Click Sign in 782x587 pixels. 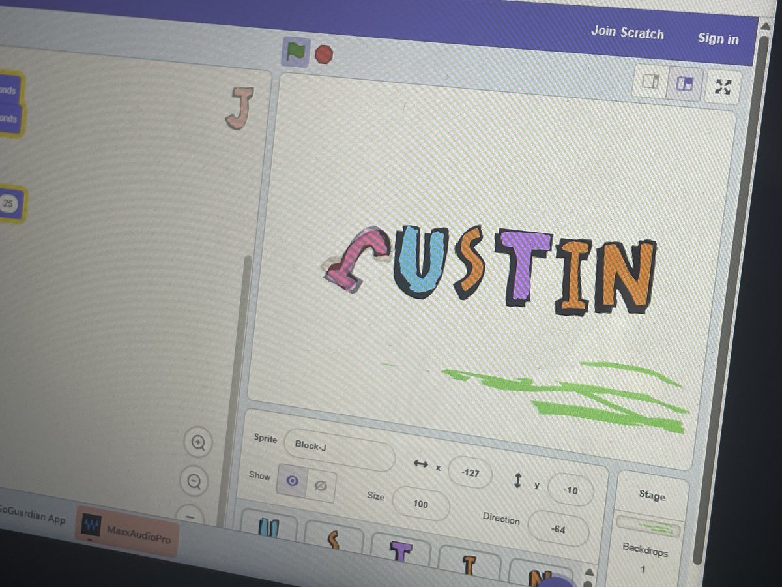tap(718, 38)
